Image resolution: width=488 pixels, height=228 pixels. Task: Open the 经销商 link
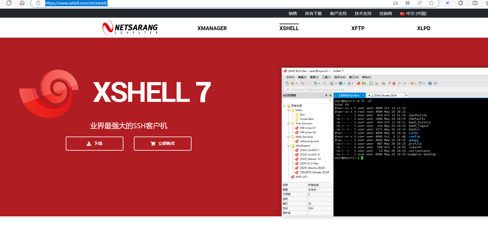pyautogui.click(x=386, y=13)
